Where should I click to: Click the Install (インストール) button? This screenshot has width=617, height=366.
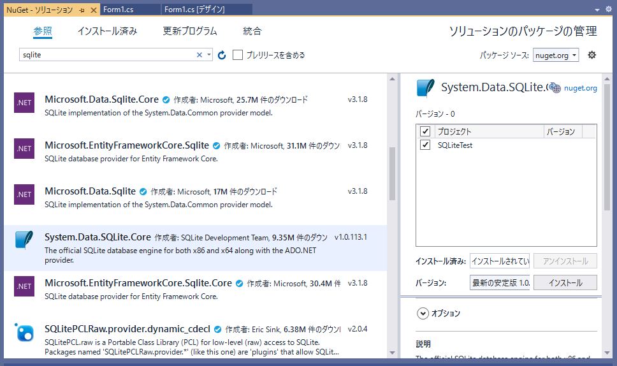565,282
